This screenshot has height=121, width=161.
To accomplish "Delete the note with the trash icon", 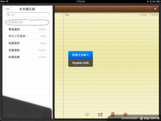I will [x=113, y=114].
